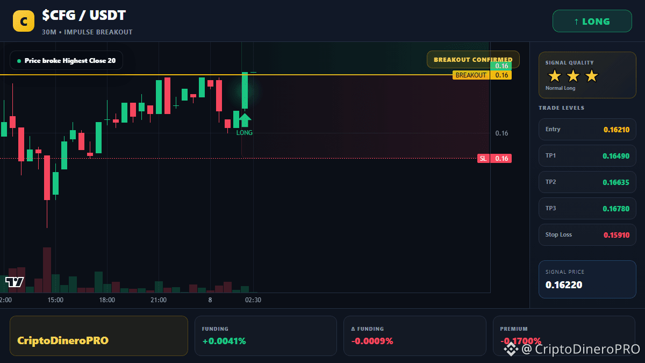Click the third signal quality star
The width and height of the screenshot is (645, 363).
point(591,76)
